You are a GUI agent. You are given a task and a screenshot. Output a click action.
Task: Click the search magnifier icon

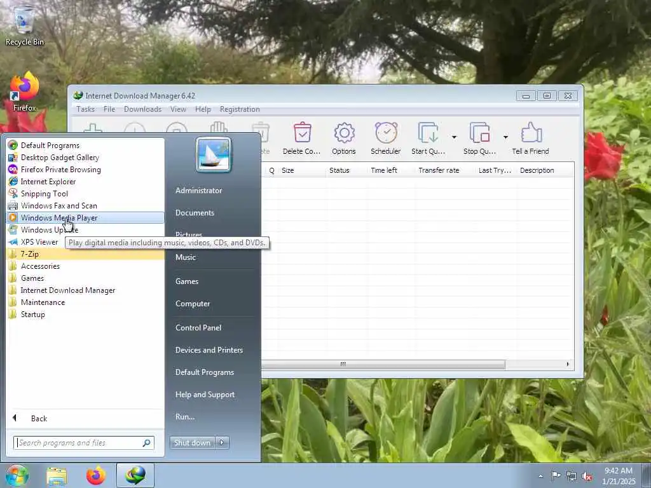(x=147, y=443)
